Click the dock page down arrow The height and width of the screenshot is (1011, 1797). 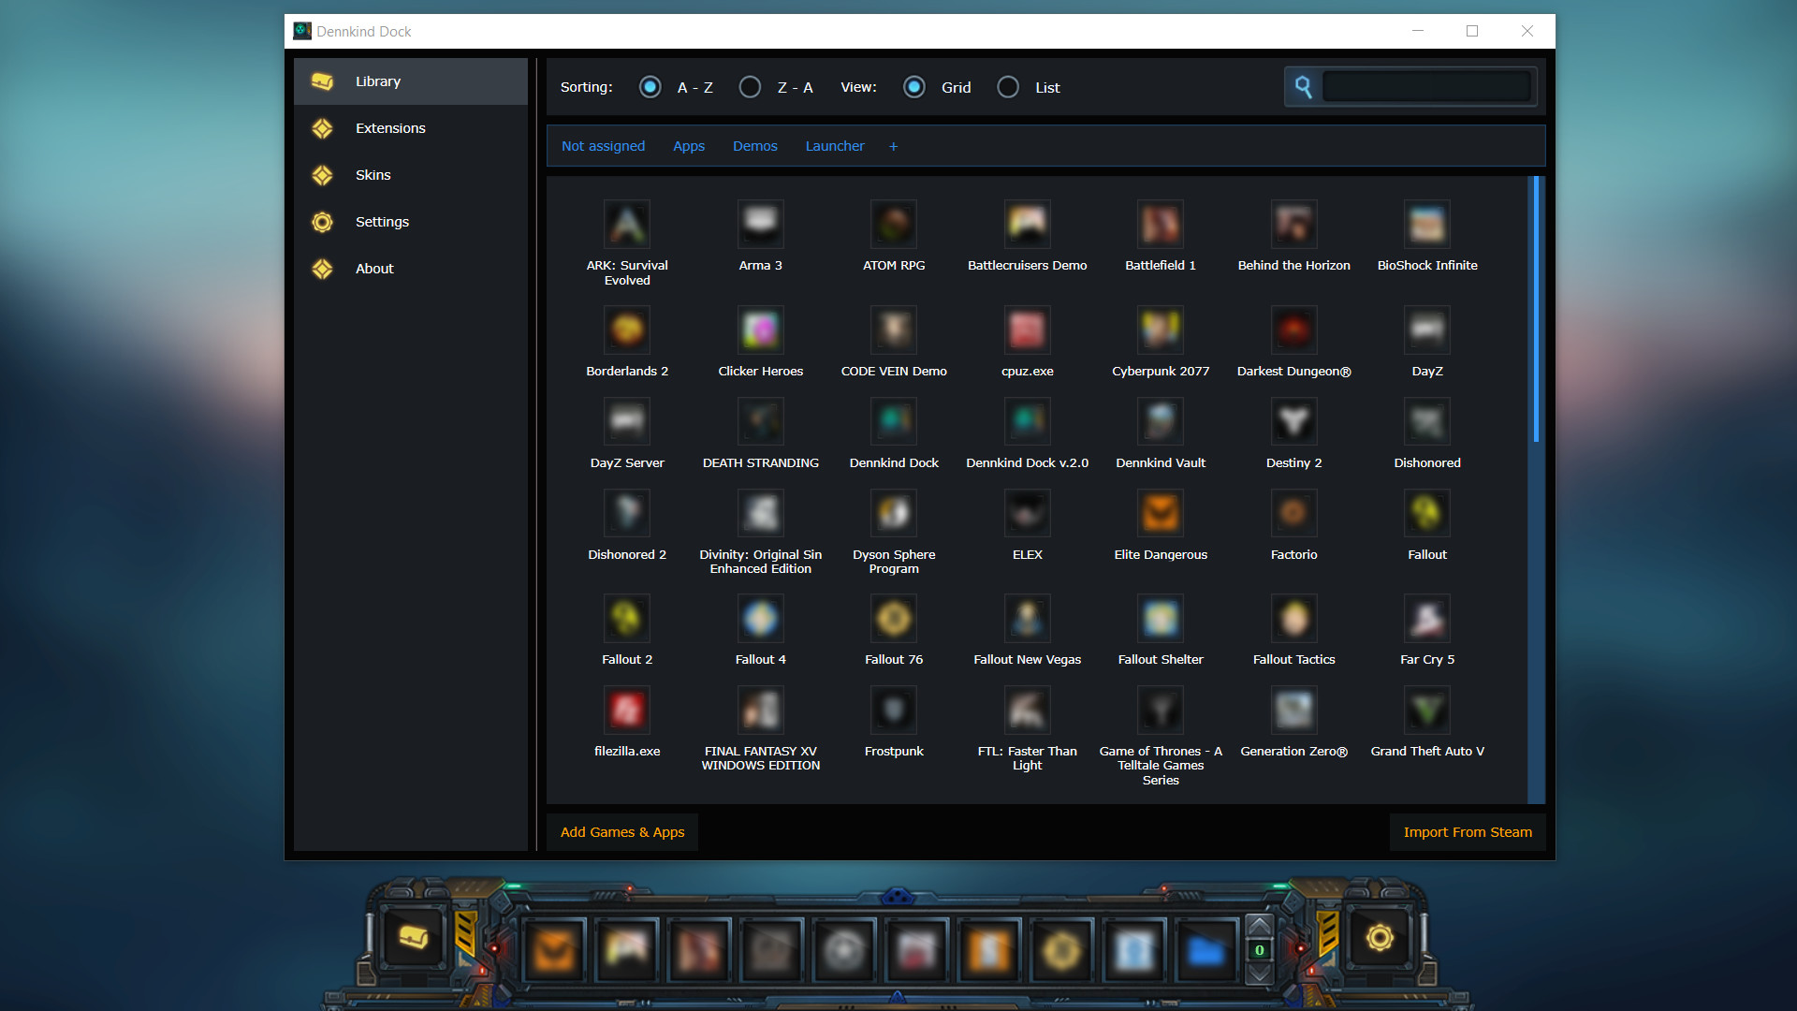click(1260, 974)
